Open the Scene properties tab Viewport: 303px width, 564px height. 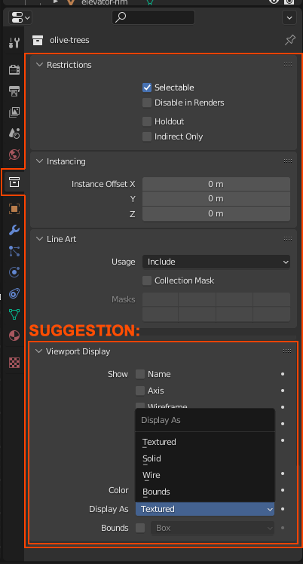tap(14, 133)
